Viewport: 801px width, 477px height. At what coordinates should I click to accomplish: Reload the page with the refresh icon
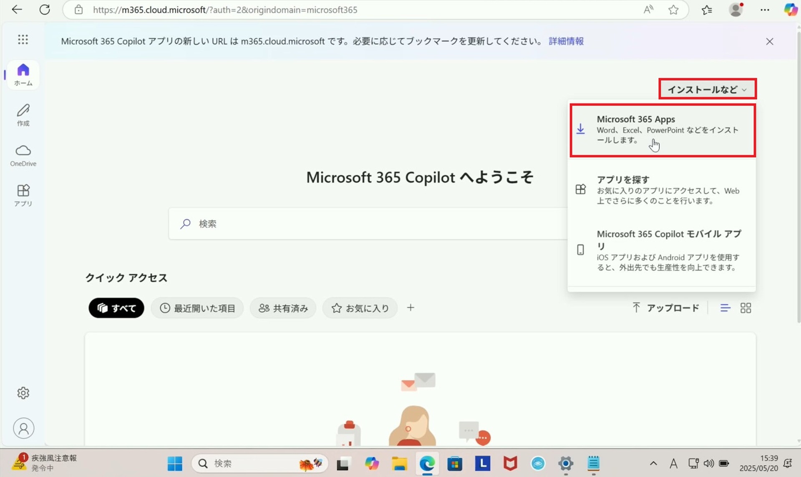(x=45, y=10)
